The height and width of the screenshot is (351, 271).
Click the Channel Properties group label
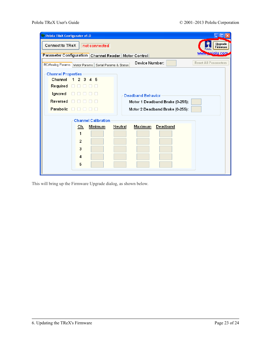[x=64, y=74]
